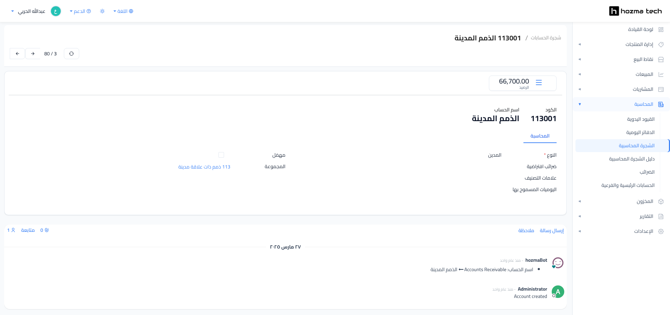Open القيود اليدوية menu item

(641, 119)
